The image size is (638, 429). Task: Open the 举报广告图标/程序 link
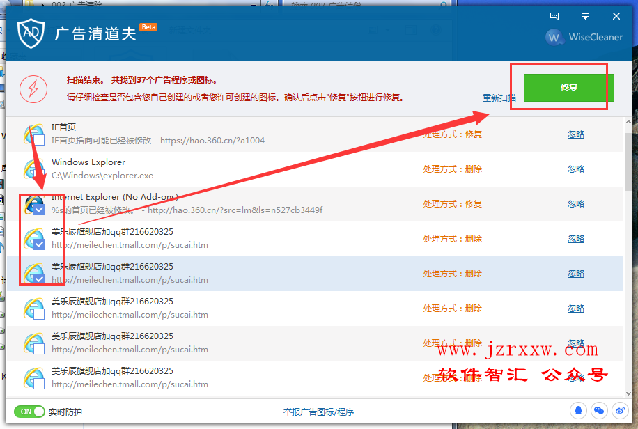tap(318, 412)
